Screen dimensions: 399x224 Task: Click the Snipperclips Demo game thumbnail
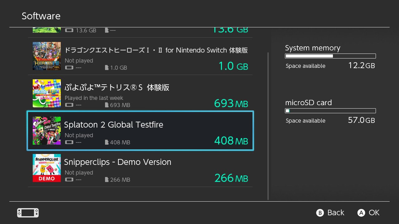point(47,168)
